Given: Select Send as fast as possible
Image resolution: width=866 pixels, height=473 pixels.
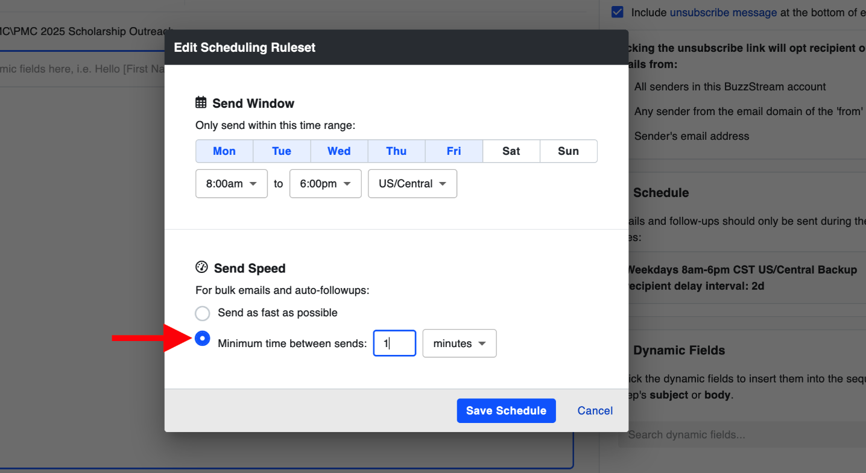Looking at the screenshot, I should [203, 313].
